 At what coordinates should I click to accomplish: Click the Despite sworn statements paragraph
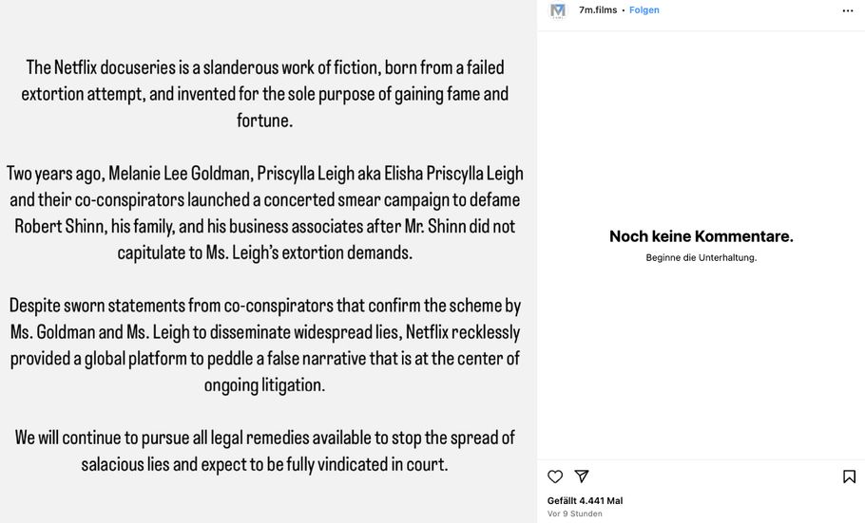tap(265, 346)
